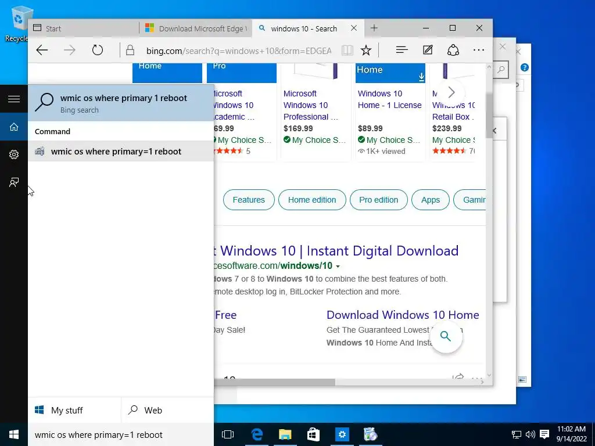Click the Home edition chip
Screen dimensions: 595x446
[x=312, y=200]
